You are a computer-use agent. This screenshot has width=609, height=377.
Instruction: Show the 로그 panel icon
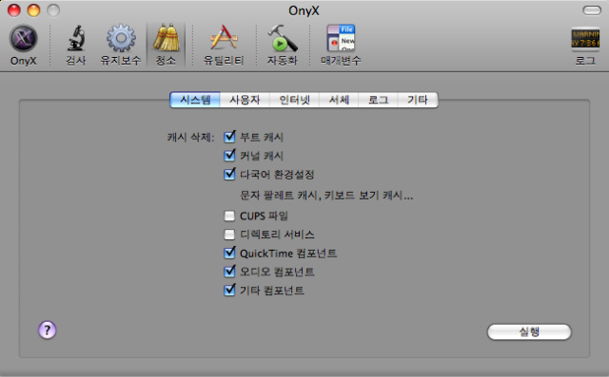pyautogui.click(x=585, y=46)
